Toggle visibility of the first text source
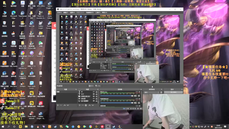229x129 pixels. (x=94, y=92)
